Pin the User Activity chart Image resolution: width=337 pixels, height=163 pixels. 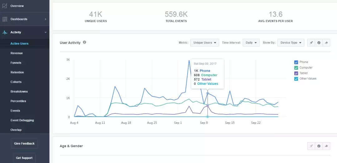[x=311, y=43]
